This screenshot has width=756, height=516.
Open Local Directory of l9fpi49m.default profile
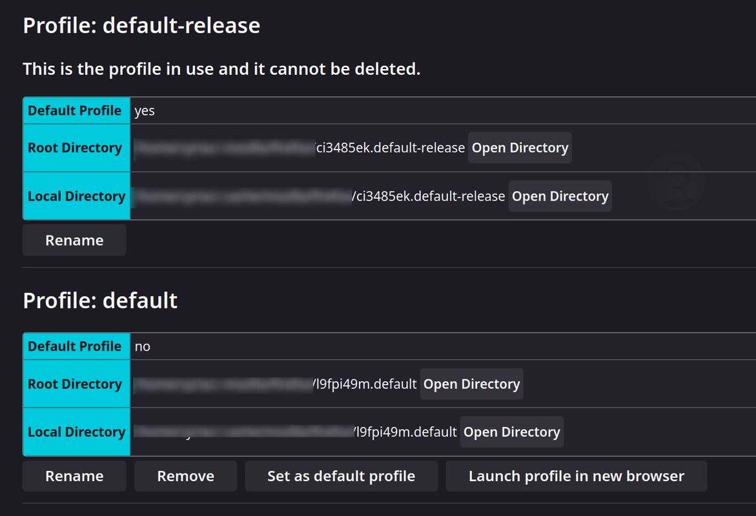coord(511,432)
